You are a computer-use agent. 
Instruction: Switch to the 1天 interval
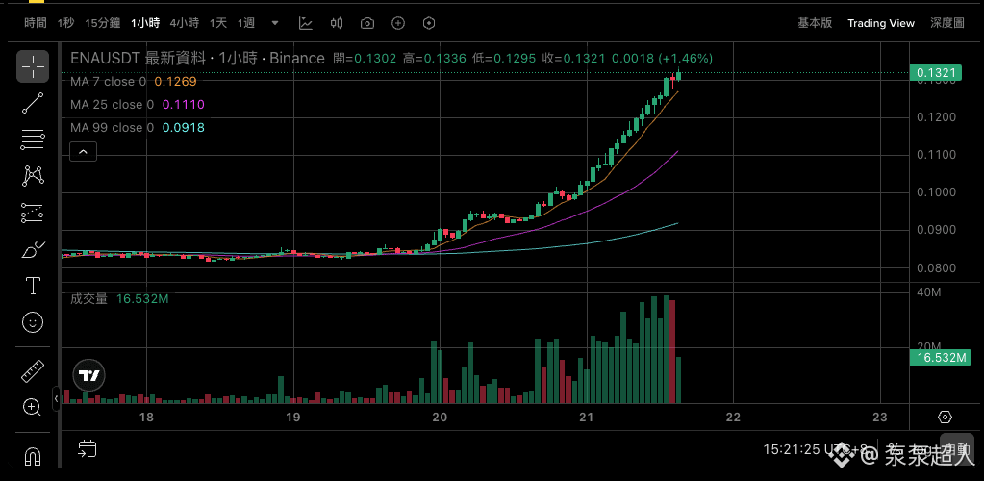(x=218, y=23)
